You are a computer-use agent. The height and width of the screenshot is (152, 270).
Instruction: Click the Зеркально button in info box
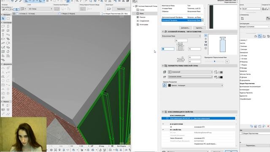click(121, 9)
